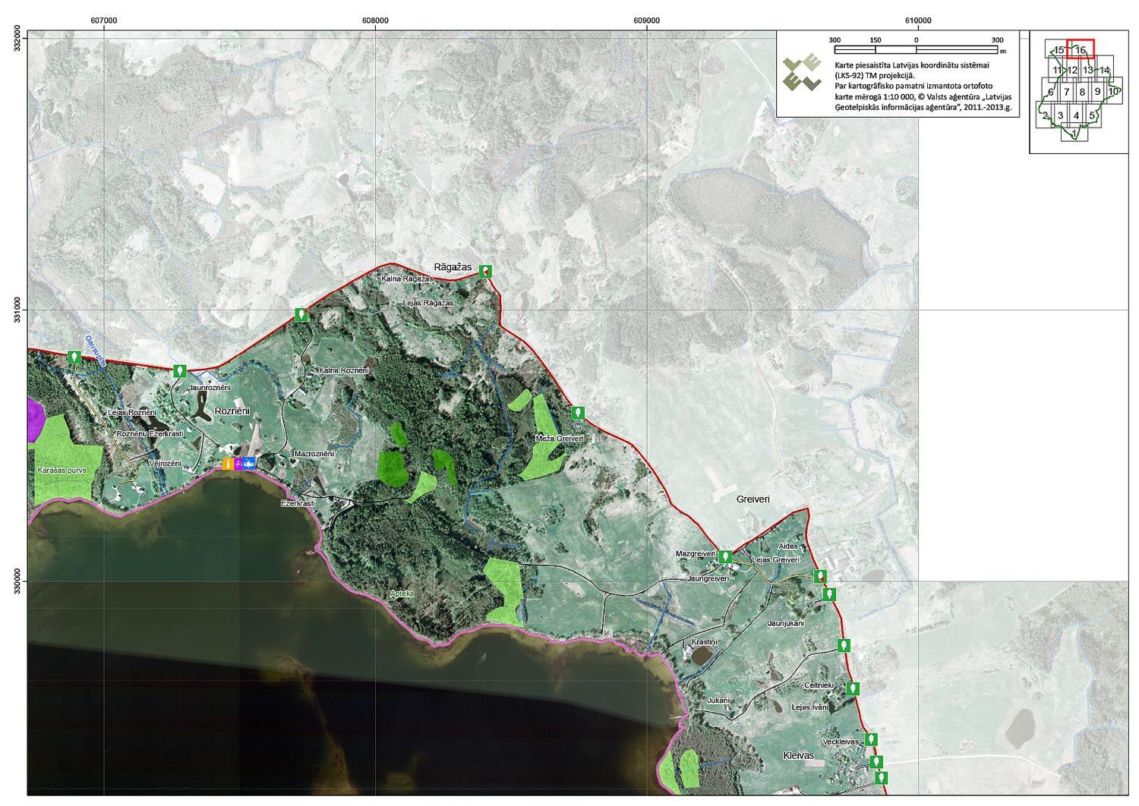
Task: Click the orange information icon near Roznēni
Action: pyautogui.click(x=228, y=463)
